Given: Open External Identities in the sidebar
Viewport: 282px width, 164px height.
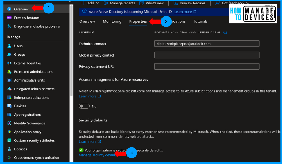Looking at the screenshot, I should point(28,63).
